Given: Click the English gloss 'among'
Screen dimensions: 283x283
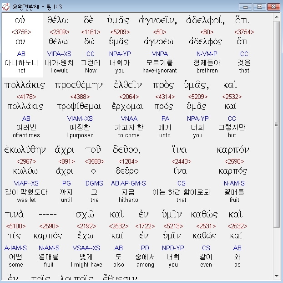Looking at the screenshot, I should (145, 265).
